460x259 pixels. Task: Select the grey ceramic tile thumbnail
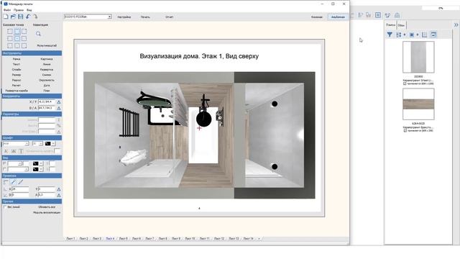pos(418,57)
